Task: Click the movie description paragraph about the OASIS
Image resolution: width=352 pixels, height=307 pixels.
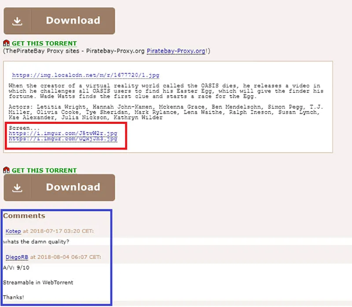Action: point(165,91)
